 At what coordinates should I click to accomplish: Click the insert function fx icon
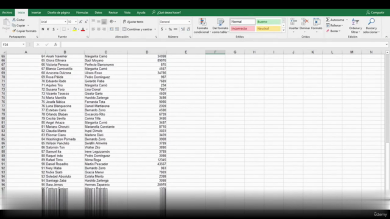coord(55,44)
